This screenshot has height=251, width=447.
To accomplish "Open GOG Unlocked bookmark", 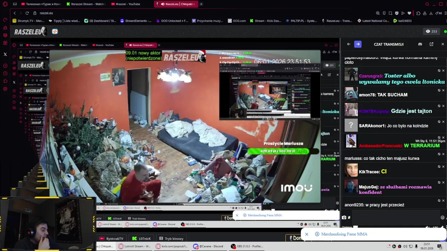I will pos(172,21).
